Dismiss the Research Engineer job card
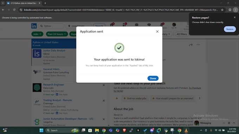 104,85
